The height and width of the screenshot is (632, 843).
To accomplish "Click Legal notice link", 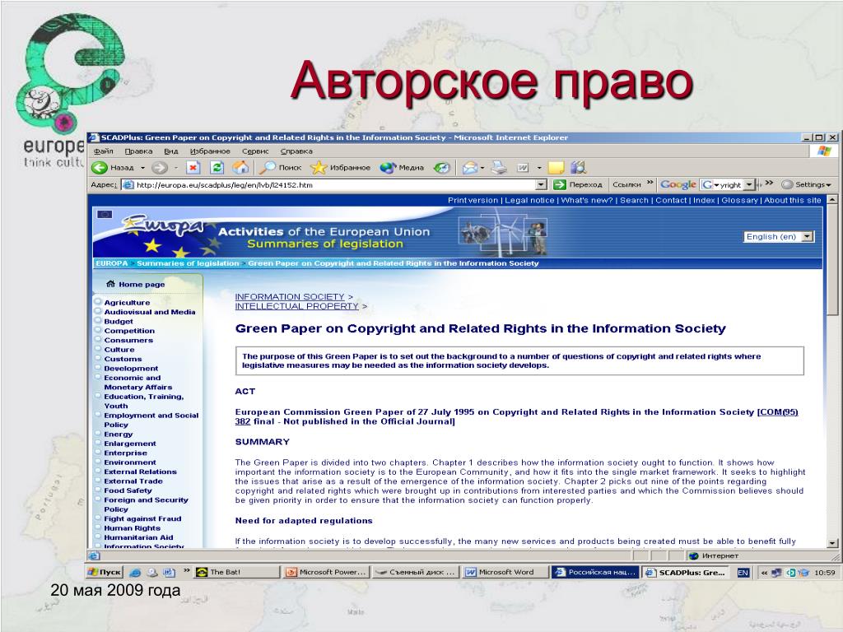I will click(x=529, y=201).
